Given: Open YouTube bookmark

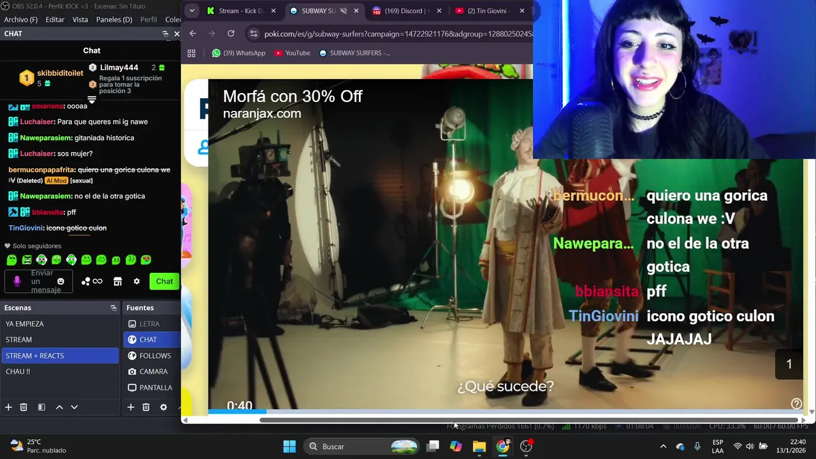Looking at the screenshot, I should 292,53.
